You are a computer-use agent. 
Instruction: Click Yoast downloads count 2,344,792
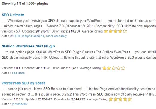[x=78, y=99]
